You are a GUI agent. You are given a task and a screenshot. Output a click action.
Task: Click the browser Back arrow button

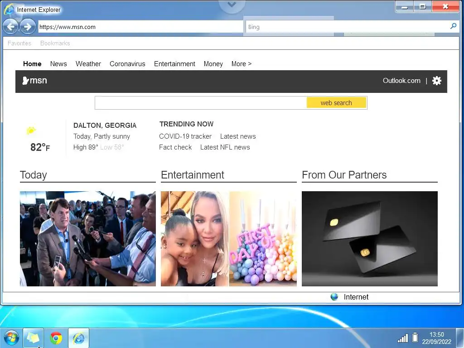(11, 27)
